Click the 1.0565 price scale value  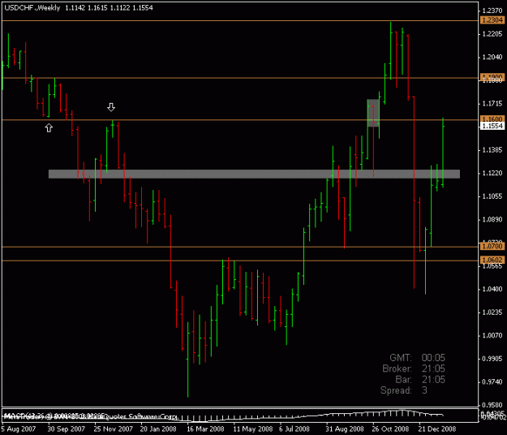(x=492, y=266)
